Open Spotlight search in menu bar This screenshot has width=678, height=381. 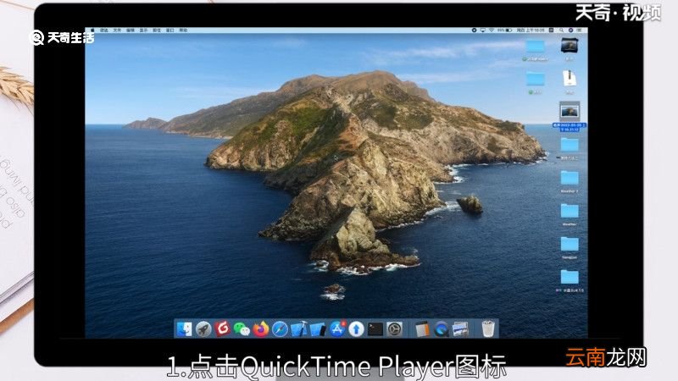tap(561, 30)
